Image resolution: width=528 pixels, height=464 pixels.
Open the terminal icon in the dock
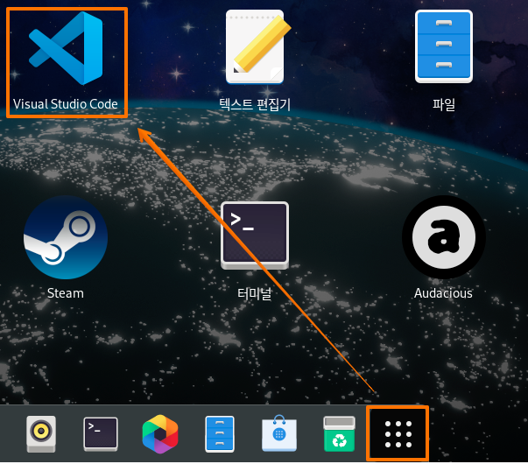tap(101, 434)
